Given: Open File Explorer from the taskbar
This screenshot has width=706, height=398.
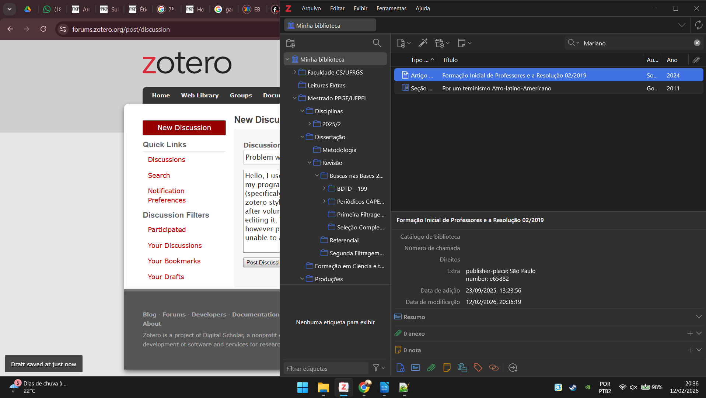Looking at the screenshot, I should click(x=323, y=387).
